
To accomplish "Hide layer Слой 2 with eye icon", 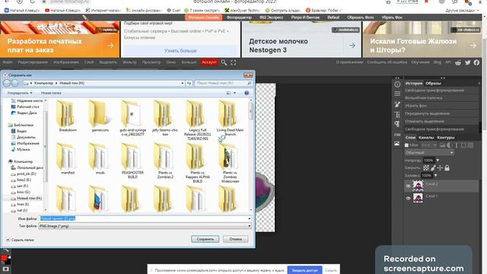I will 408,186.
